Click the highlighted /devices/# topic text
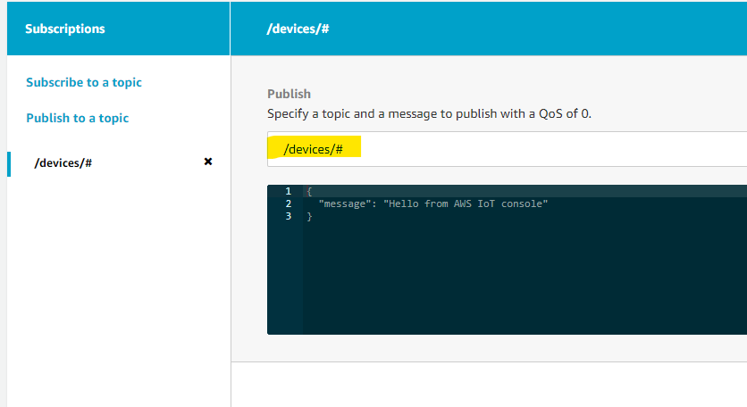This screenshot has height=407, width=747. click(314, 149)
